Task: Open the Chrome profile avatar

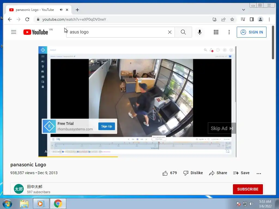Action: pyautogui.click(x=260, y=19)
